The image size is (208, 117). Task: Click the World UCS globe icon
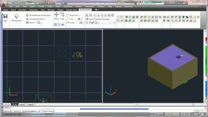point(27,22)
